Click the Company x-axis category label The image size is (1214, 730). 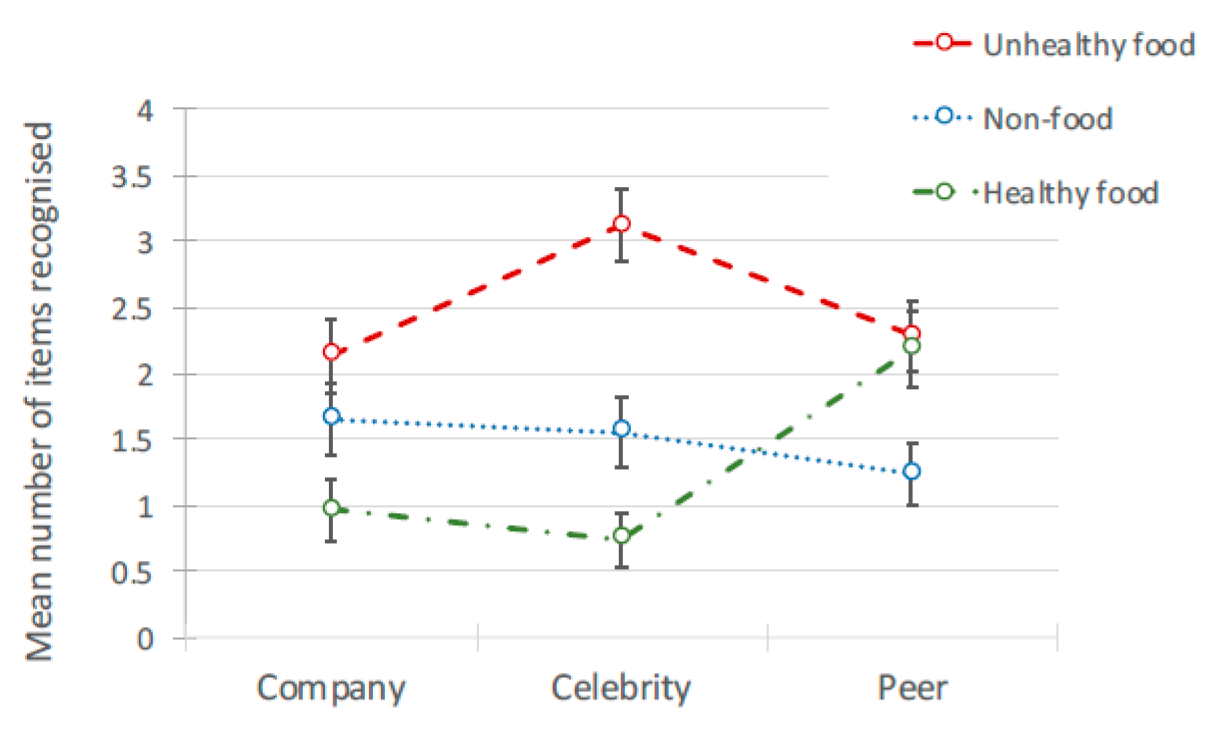331,688
